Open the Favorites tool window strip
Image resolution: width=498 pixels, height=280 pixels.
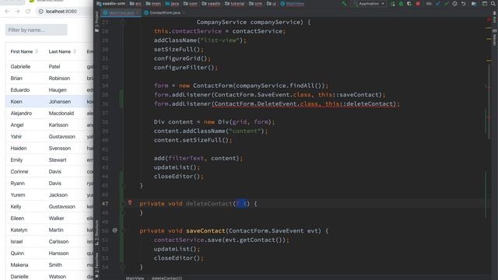pos(96,264)
